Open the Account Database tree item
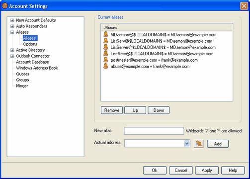 pos(32,62)
